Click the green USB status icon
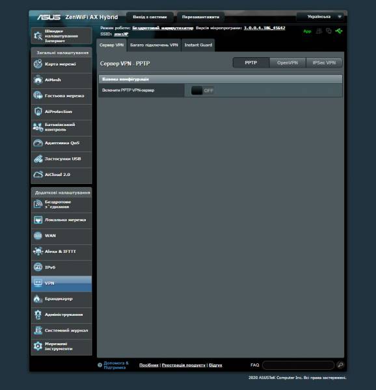 [x=339, y=31]
